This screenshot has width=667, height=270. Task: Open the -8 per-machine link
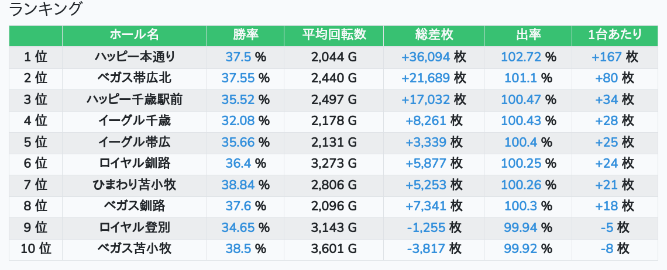(x=607, y=249)
